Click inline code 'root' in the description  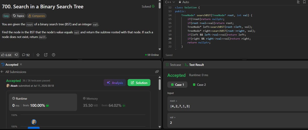coord(30,24)
